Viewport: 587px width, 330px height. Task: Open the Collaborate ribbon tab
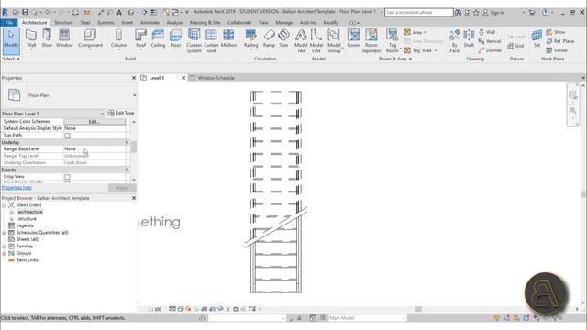pos(239,22)
